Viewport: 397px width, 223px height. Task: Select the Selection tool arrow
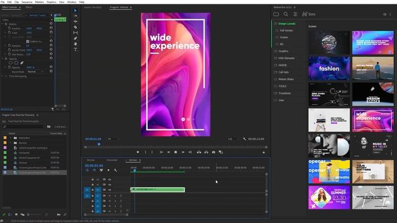[x=76, y=11]
